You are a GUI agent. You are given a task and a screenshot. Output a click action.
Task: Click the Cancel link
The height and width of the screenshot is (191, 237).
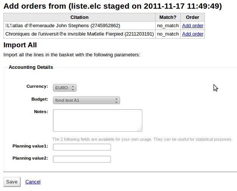pyautogui.click(x=33, y=182)
